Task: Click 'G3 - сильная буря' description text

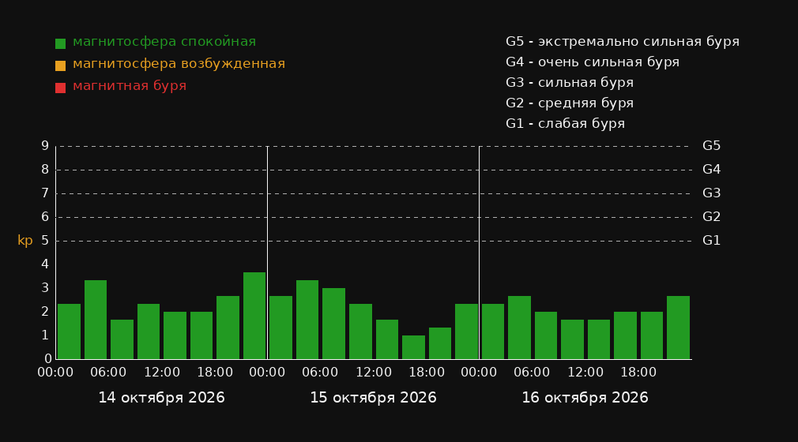Action: click(x=570, y=82)
